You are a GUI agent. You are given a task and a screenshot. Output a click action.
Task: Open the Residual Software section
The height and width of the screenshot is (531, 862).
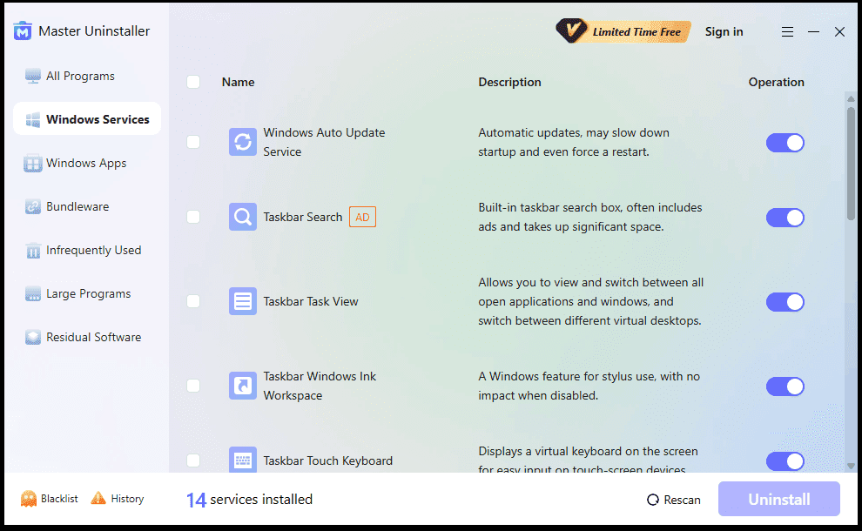tap(87, 337)
